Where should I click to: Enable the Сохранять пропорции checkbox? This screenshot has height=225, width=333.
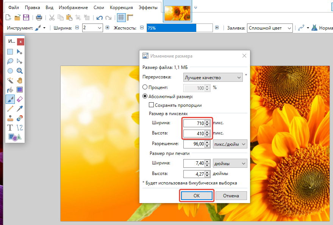151,105
